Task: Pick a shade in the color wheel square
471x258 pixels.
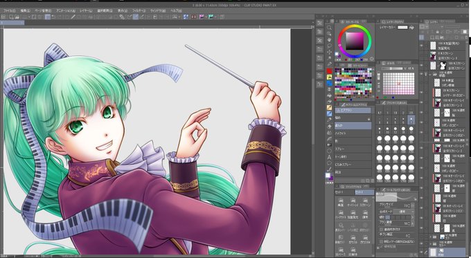Action: click(x=355, y=41)
